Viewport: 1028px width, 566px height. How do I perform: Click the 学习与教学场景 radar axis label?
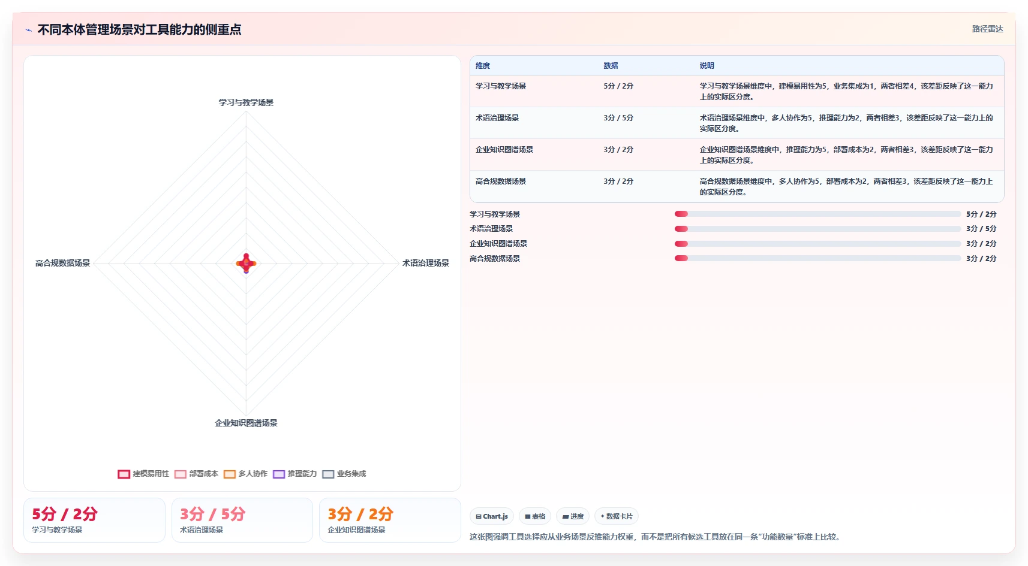coord(246,102)
